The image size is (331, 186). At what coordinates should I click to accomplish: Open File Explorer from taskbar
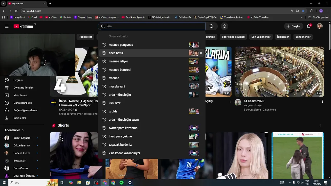click(x=79, y=183)
